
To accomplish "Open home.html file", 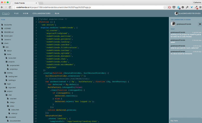I will [12, 58].
